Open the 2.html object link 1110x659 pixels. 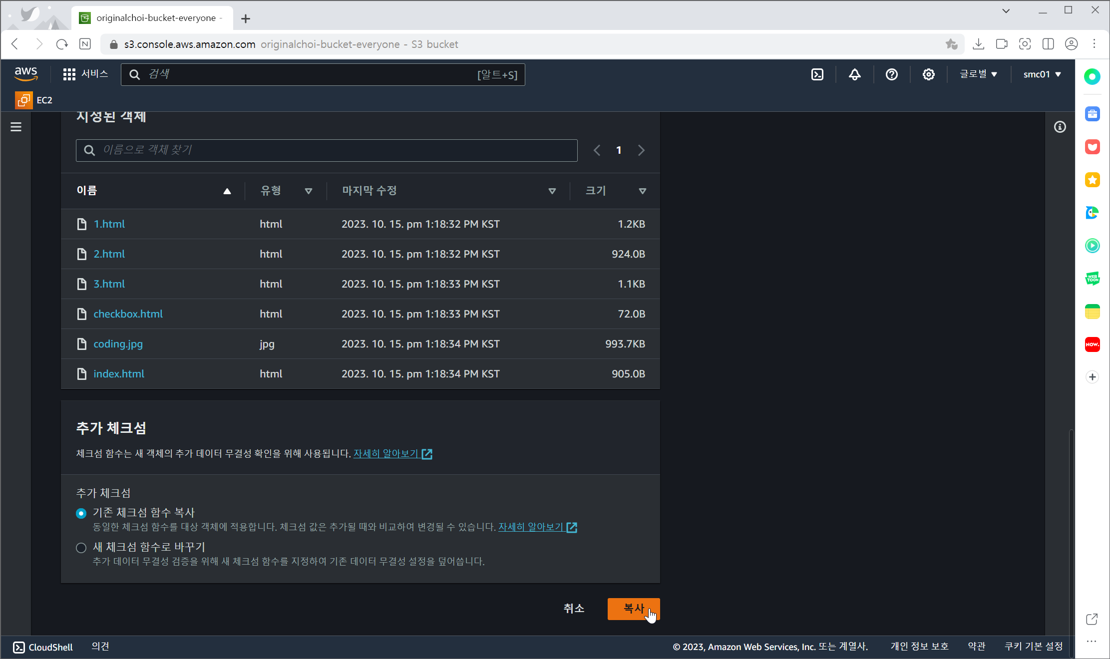pos(109,254)
